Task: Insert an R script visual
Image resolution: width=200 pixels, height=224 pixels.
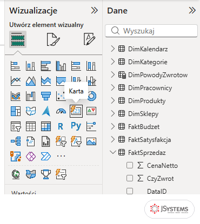Action: click(61, 126)
